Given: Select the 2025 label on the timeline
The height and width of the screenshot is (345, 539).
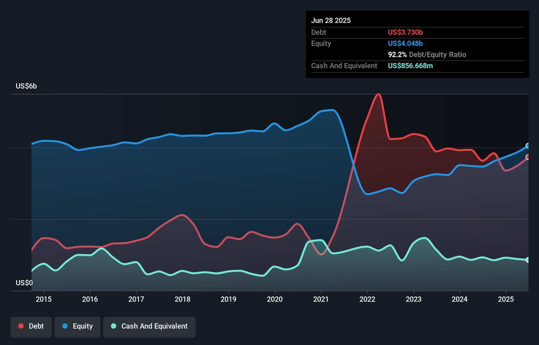Looking at the screenshot, I should (x=506, y=299).
